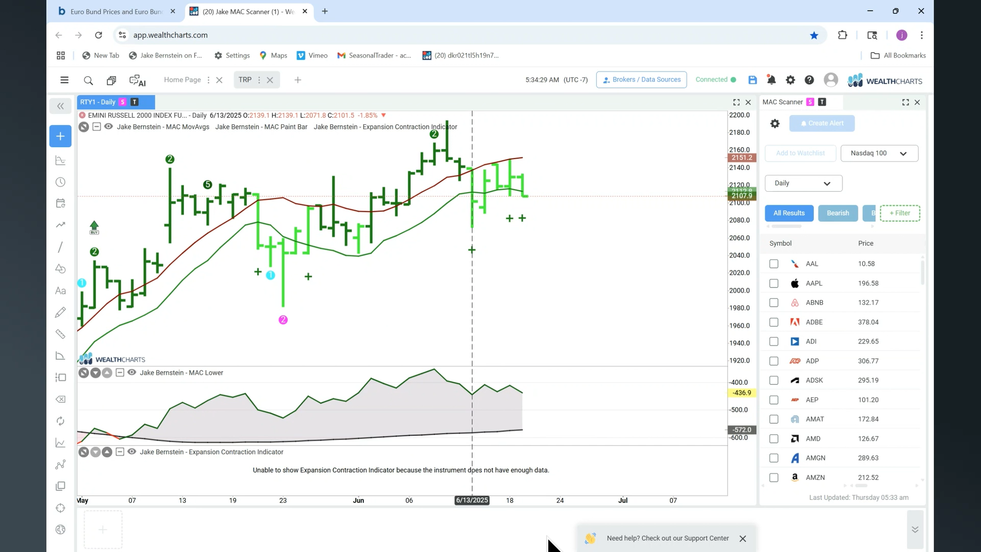The height and width of the screenshot is (552, 981).
Task: Open the help question mark icon
Action: [x=809, y=80]
